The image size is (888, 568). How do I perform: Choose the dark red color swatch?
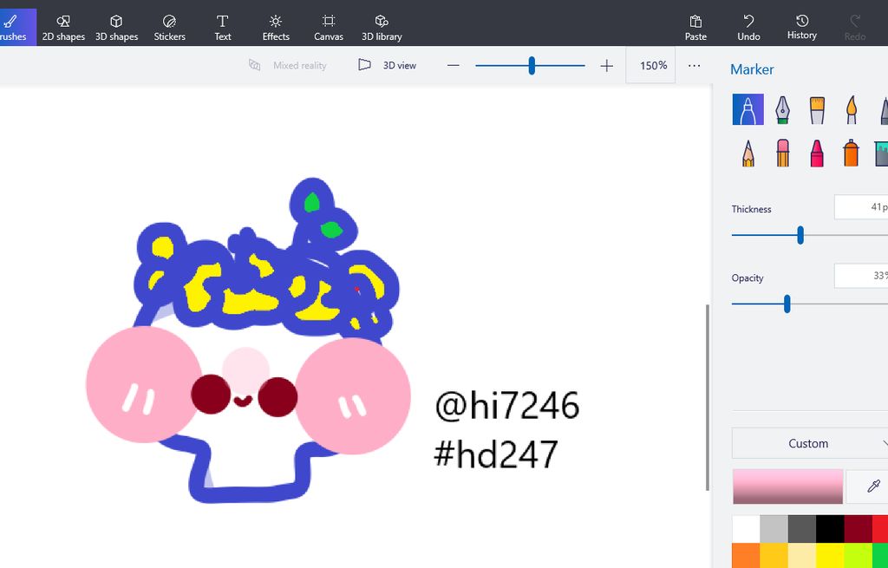858,529
